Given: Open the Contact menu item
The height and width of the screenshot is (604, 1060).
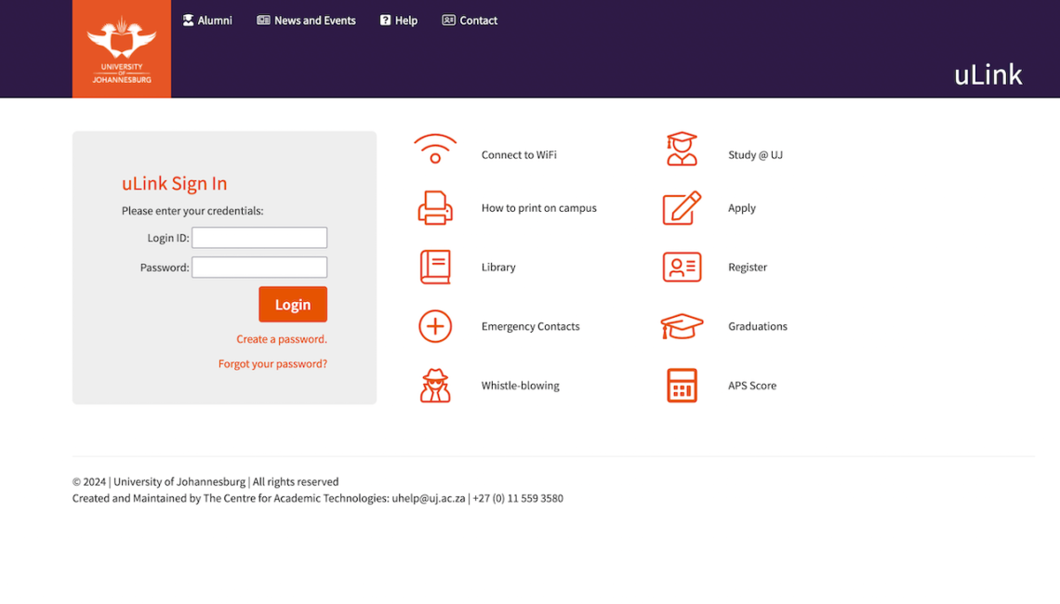Looking at the screenshot, I should [x=470, y=20].
